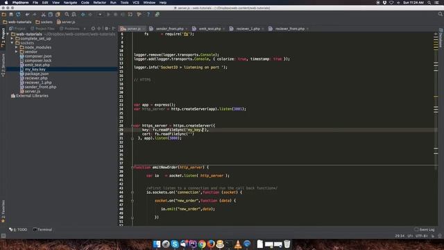Select reciever.php in project tree
This screenshot has width=444, height=250.
click(34, 78)
